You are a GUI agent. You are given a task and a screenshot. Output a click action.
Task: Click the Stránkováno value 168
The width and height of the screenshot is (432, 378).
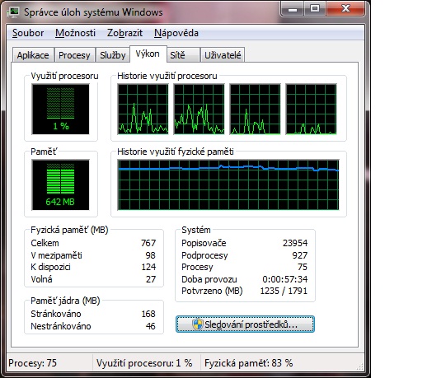(148, 314)
